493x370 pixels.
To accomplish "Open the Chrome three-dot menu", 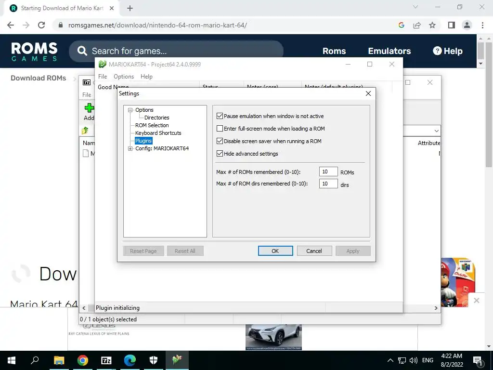I will pyautogui.click(x=482, y=25).
